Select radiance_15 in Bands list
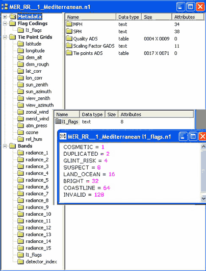The width and height of the screenshot is (206, 271). 38,248
